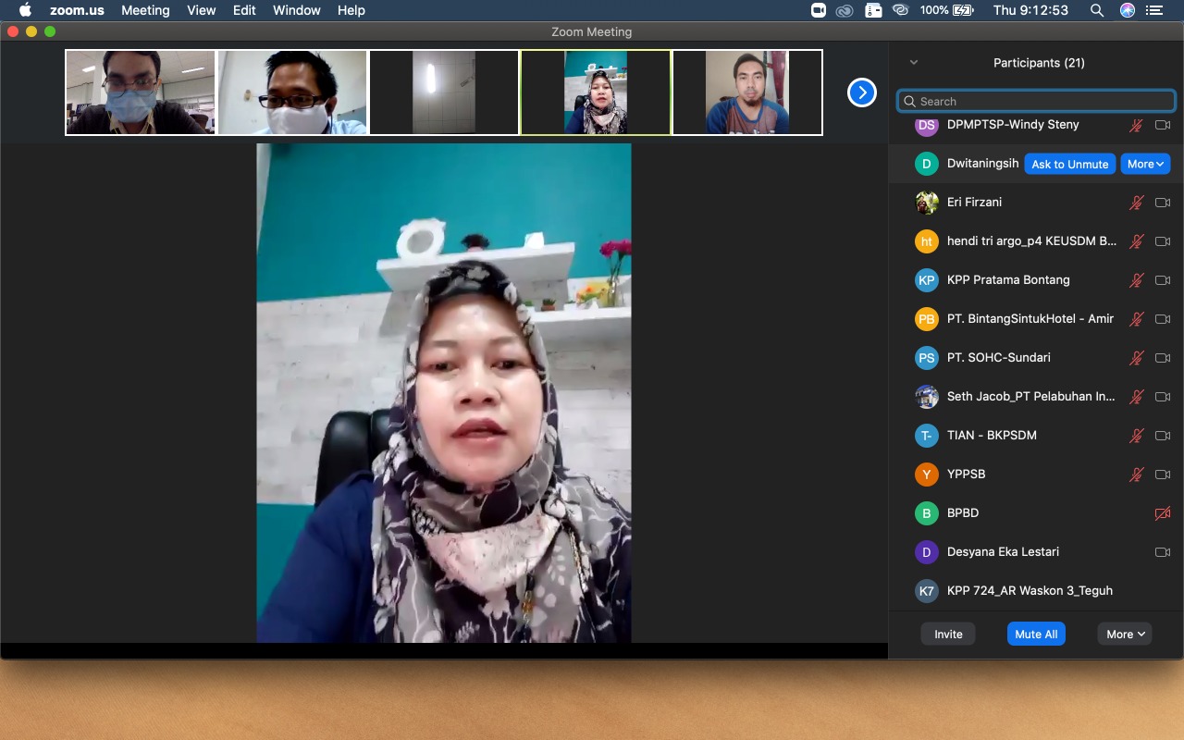Click the Invite button

point(948,634)
